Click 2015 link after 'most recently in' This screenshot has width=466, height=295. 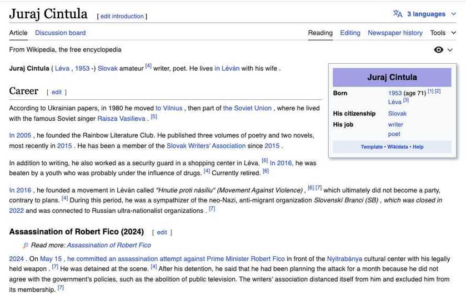point(64,146)
